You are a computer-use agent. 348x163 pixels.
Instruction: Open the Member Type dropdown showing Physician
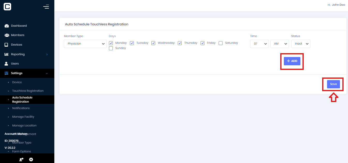point(85,44)
